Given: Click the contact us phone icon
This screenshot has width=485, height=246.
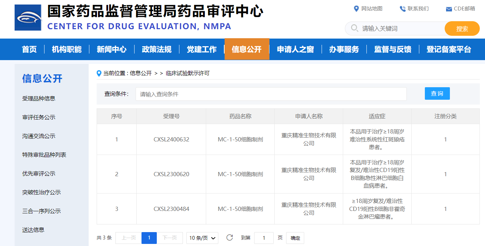Looking at the screenshot, I should [403, 9].
